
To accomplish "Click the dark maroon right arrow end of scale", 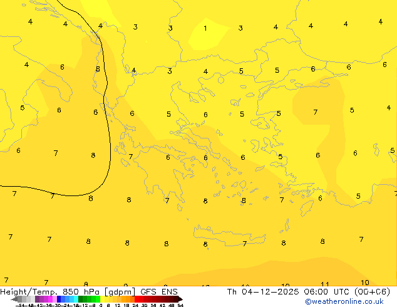I will [x=180, y=299].
